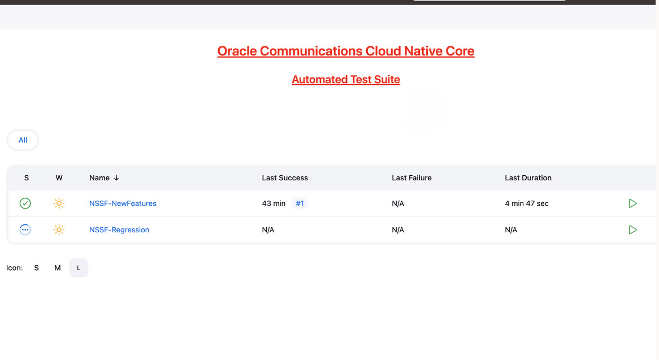The image size is (659, 360).
Task: Open the NSSF-Regression job page
Action: (119, 229)
